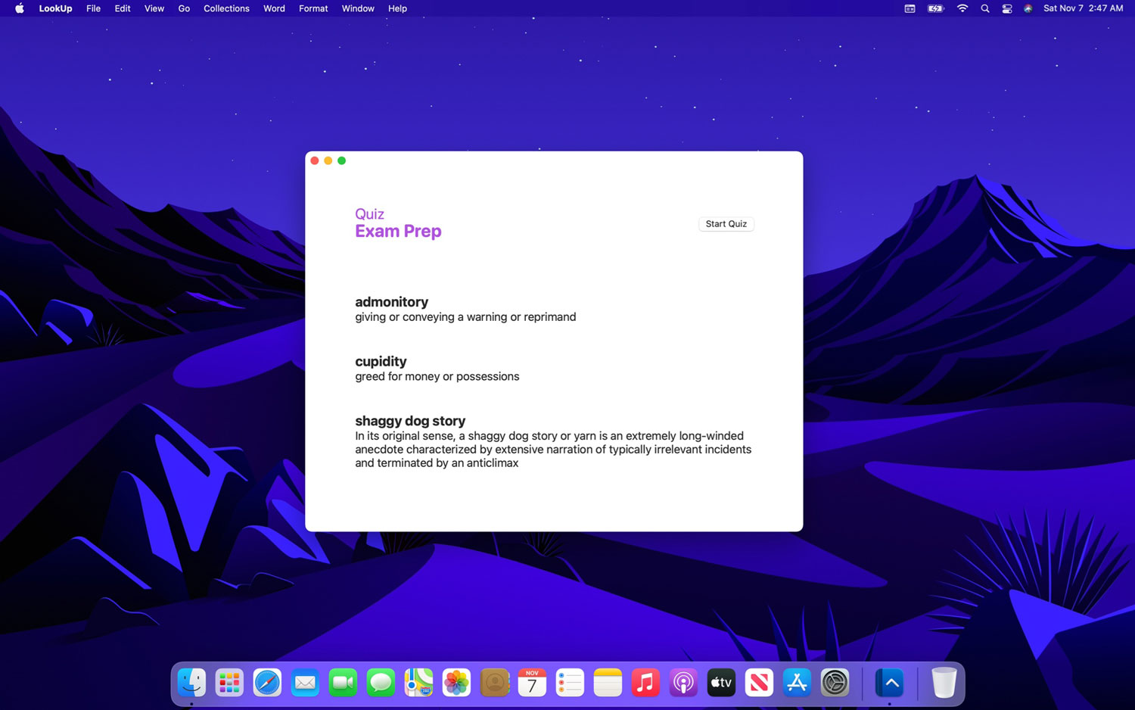This screenshot has width=1135, height=710.
Task: Open System Preferences from the Dock
Action: [x=835, y=683]
